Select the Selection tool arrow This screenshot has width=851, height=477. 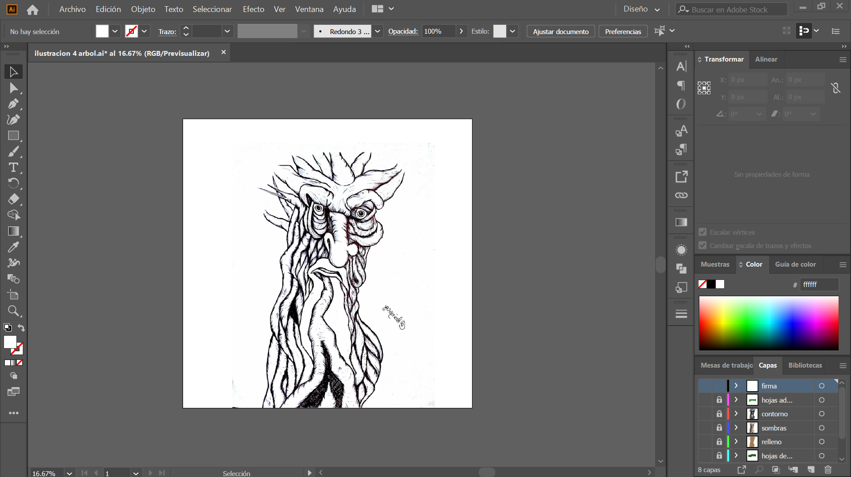pyautogui.click(x=13, y=72)
